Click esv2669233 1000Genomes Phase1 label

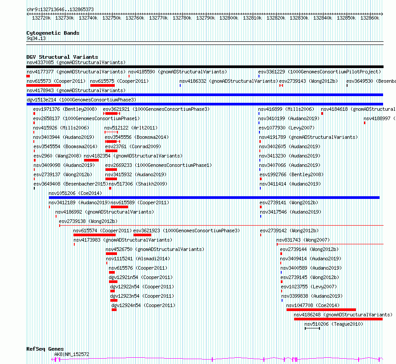coord(158,165)
